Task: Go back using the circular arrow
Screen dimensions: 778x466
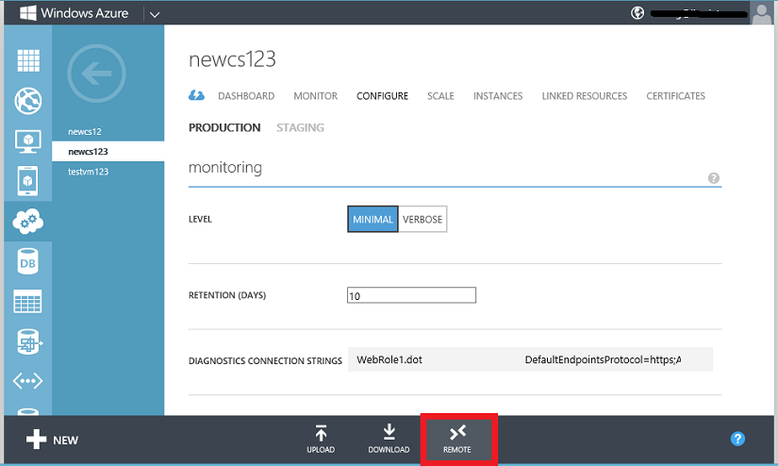Action: tap(96, 74)
